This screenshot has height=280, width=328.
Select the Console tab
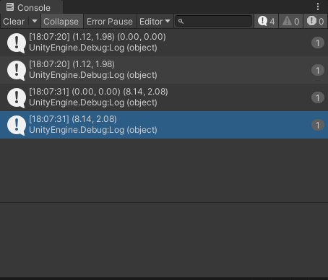pos(31,7)
